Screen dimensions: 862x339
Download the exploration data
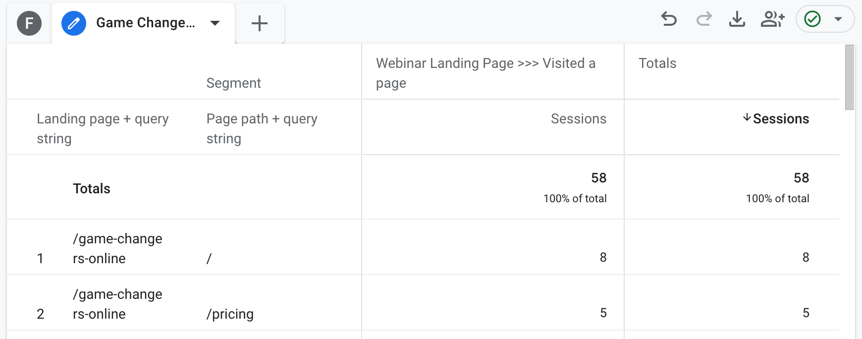(x=737, y=19)
